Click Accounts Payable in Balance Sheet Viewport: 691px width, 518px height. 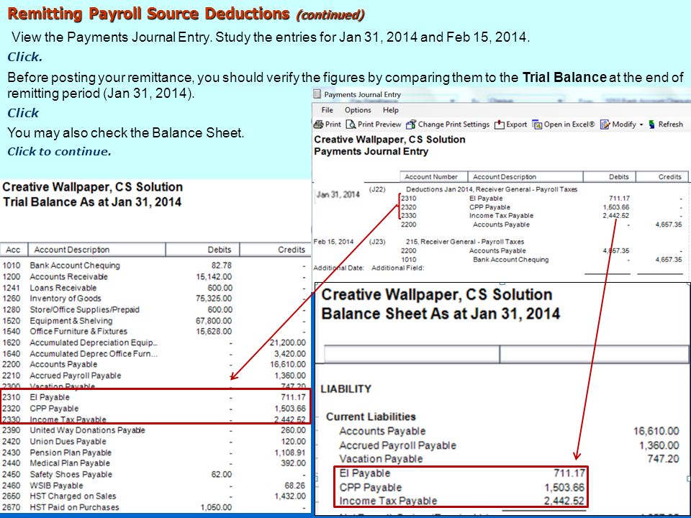(382, 431)
